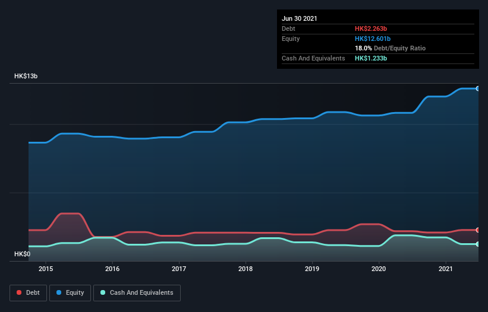Toggle the Debt series in the legend
Image resolution: width=488 pixels, height=312 pixels.
click(x=26, y=292)
